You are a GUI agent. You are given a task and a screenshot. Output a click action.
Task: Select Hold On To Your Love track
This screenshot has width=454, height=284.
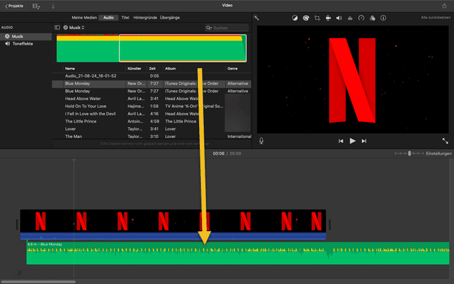pos(151,106)
